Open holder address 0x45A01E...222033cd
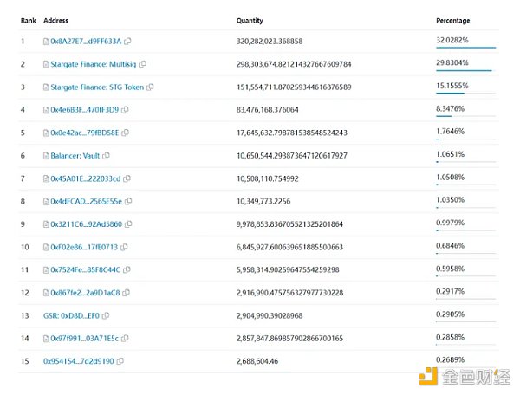This screenshot has width=520, height=395. [86, 178]
